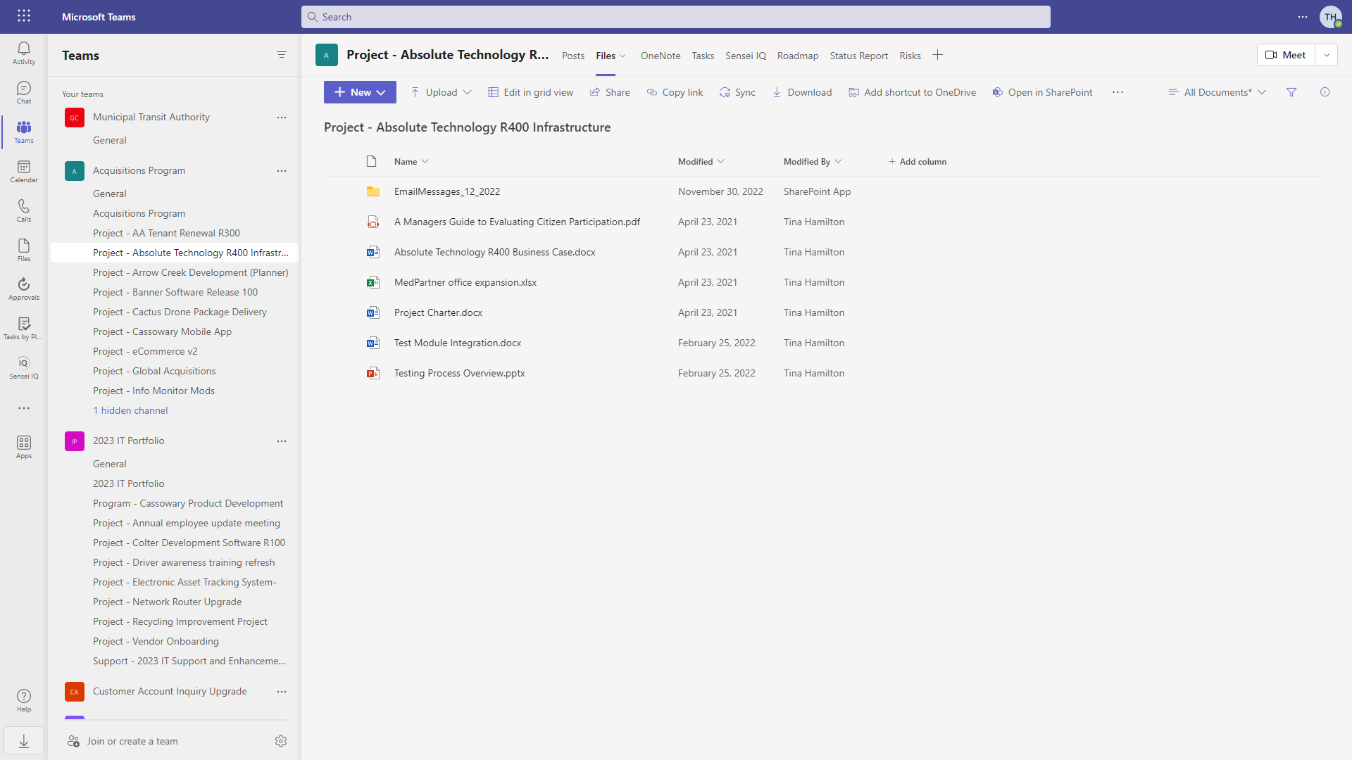This screenshot has width=1352, height=760.
Task: Open the Name column header menu
Action: coord(411,162)
